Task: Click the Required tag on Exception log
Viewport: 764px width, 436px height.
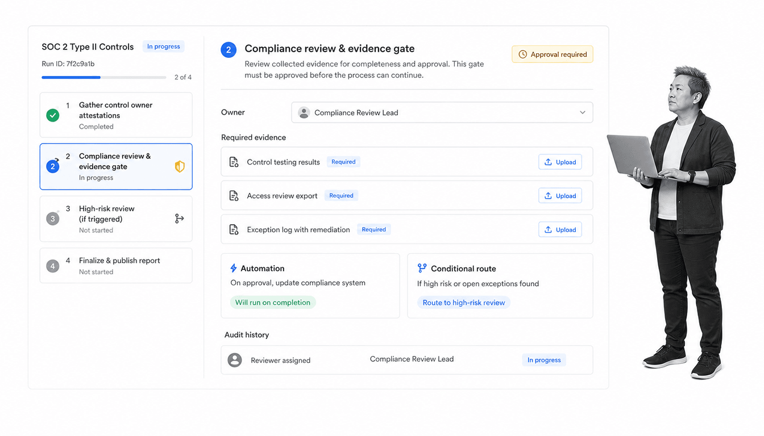Action: pos(373,229)
